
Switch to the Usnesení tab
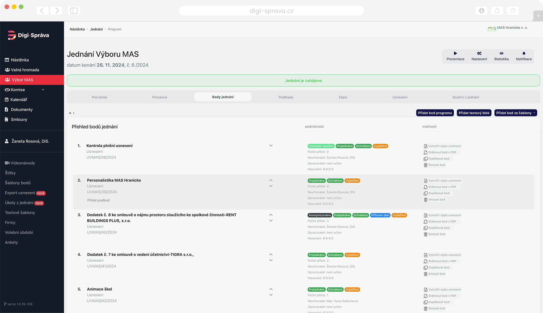click(x=400, y=97)
